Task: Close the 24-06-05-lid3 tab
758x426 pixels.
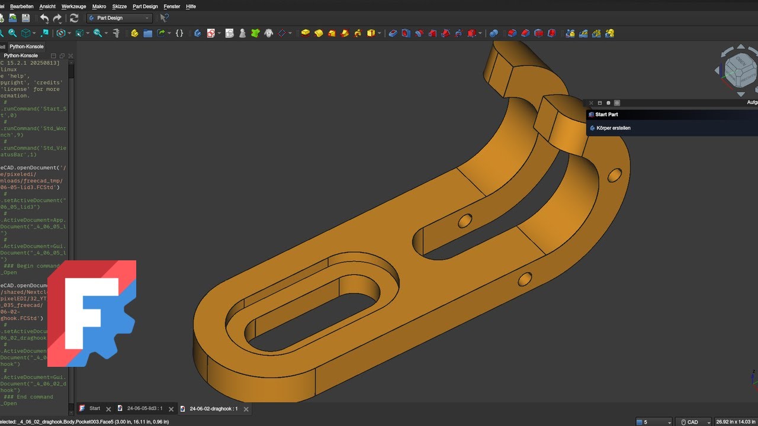Action: tap(171, 409)
